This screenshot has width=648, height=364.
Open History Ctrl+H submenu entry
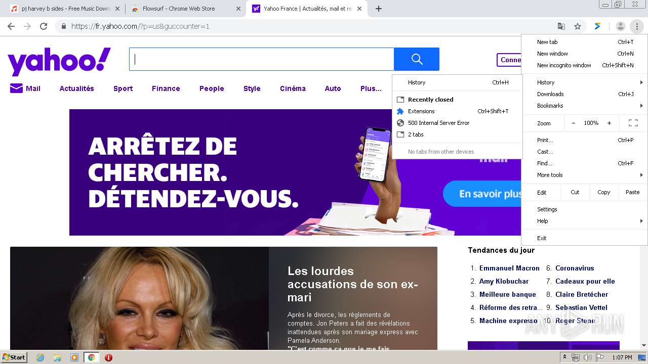(457, 82)
